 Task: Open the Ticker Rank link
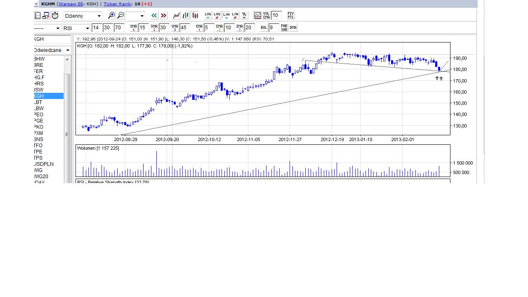point(117,4)
